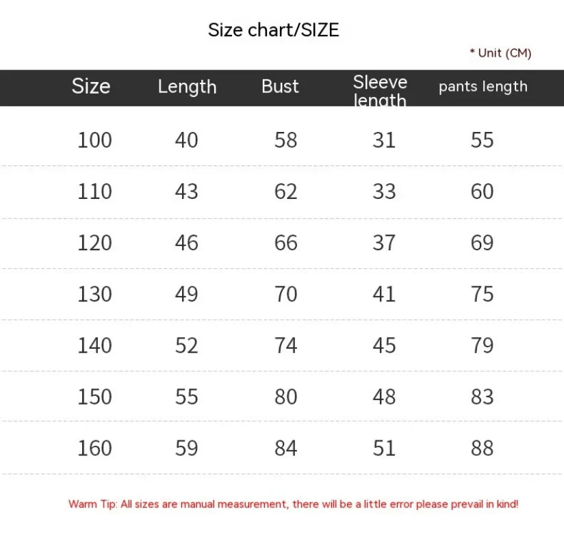Select sleeve length value 37 for size 120
This screenshot has width=564, height=547.
(384, 243)
